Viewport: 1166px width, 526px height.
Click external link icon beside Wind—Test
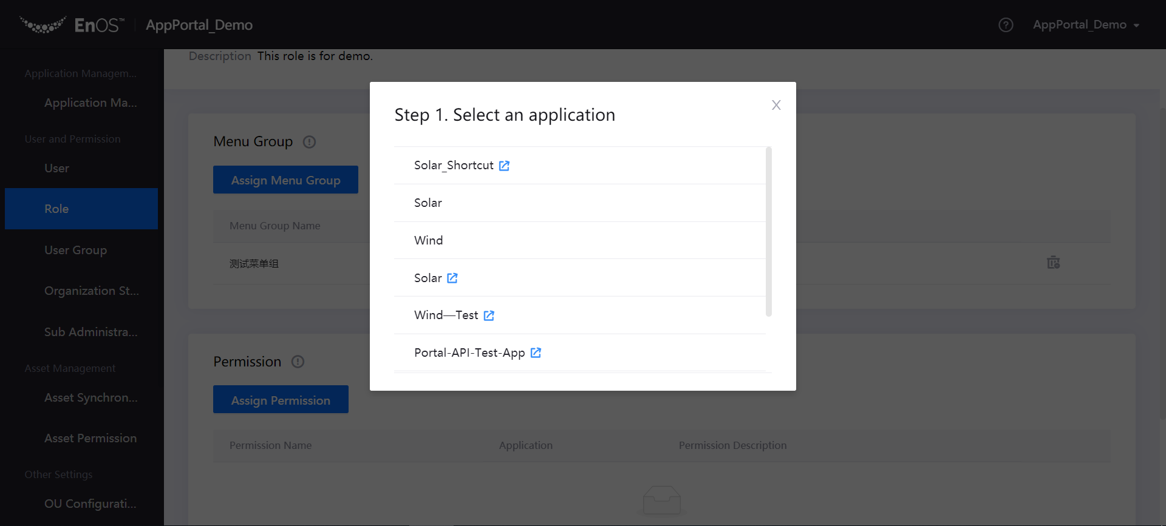[489, 315]
